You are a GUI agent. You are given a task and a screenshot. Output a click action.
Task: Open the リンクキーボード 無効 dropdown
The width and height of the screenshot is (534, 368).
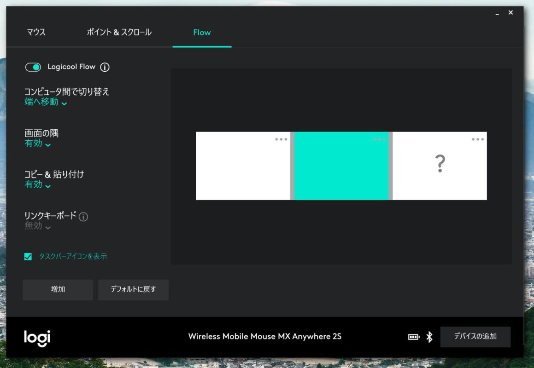point(37,226)
